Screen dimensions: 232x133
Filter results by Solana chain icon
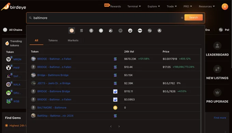(82, 30)
